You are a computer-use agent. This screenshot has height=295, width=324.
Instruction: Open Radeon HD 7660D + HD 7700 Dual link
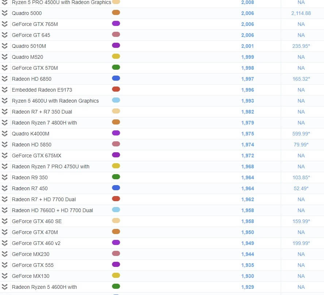click(x=52, y=210)
